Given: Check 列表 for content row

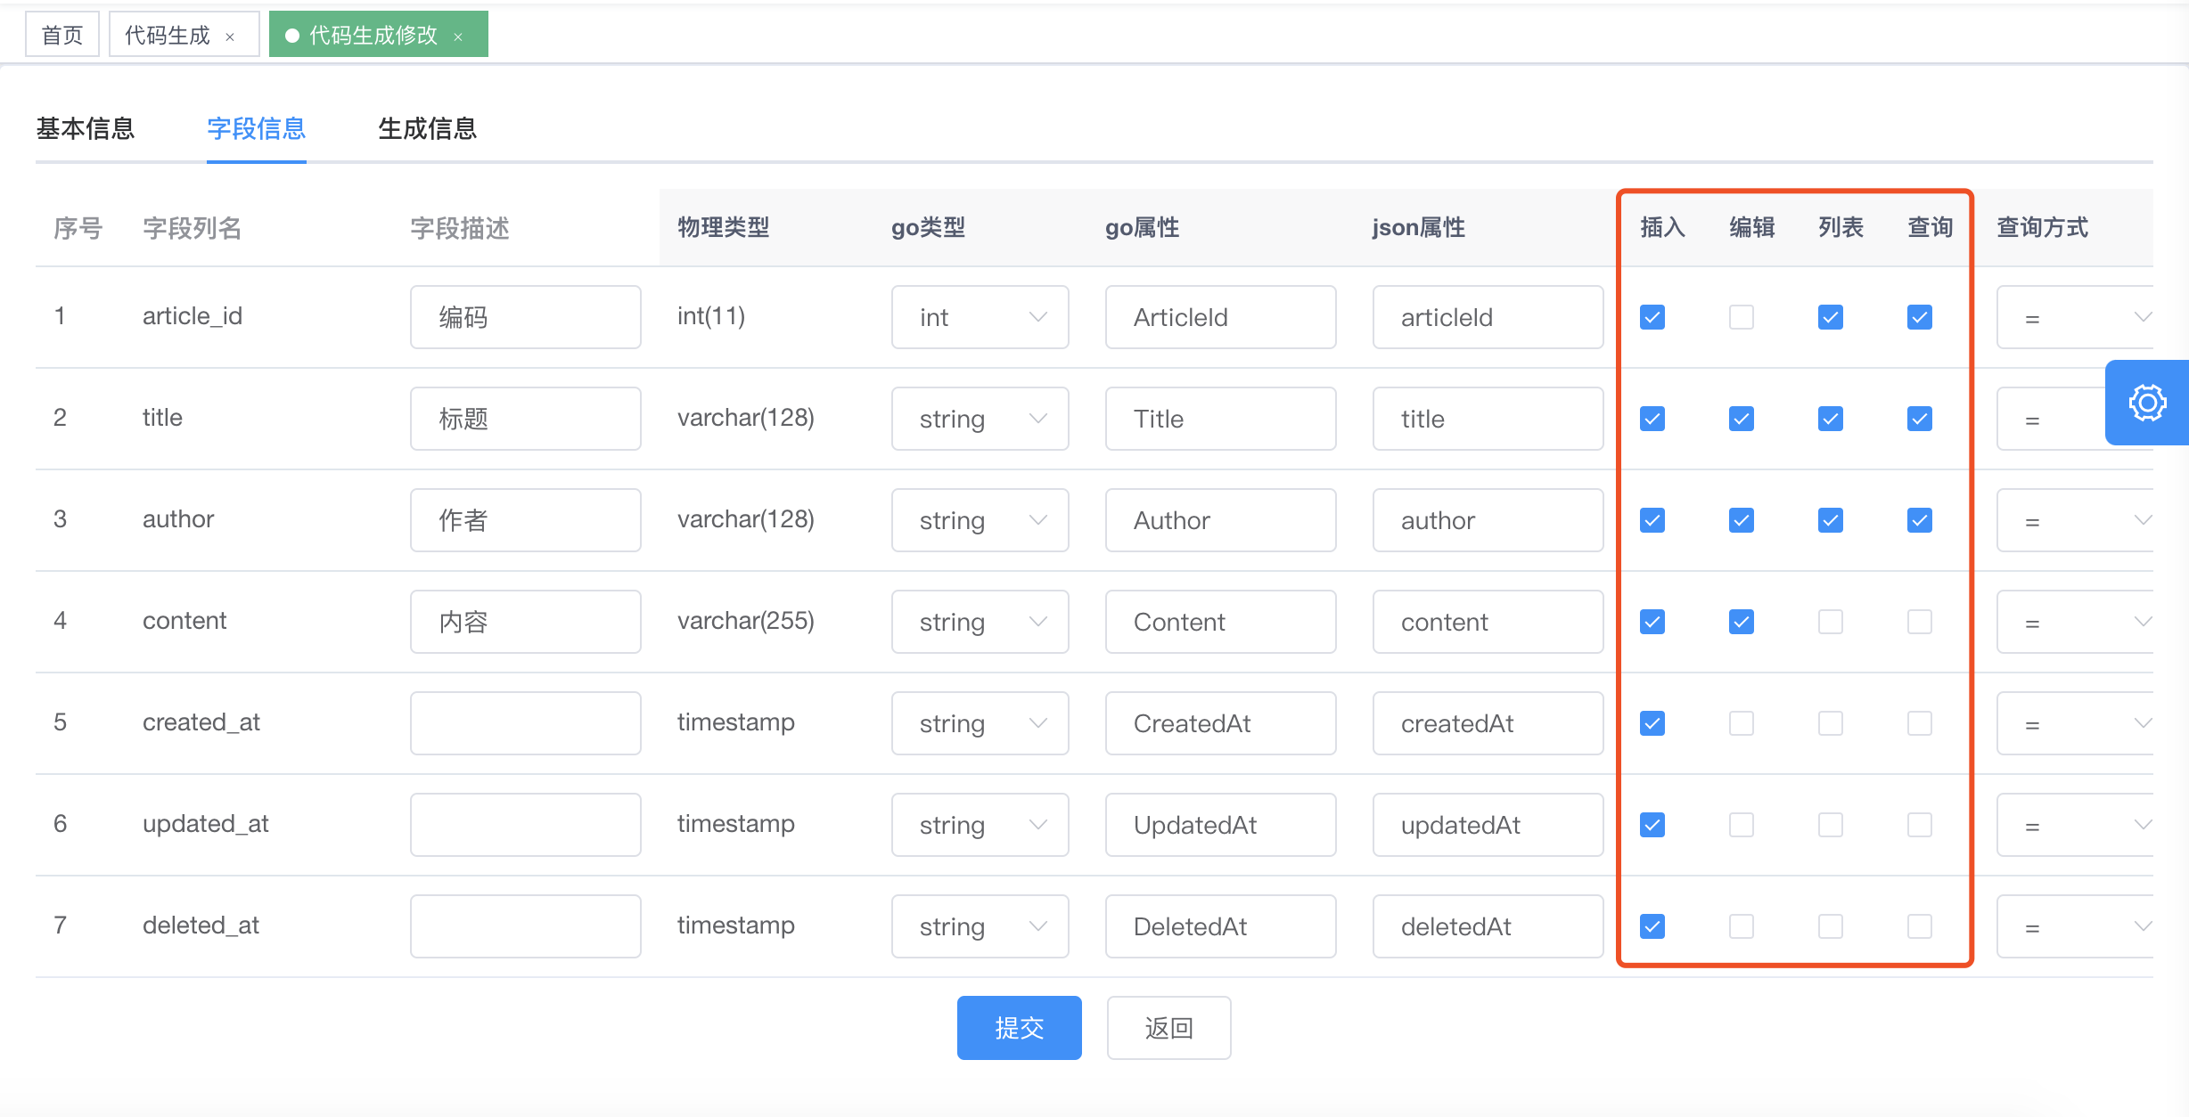Looking at the screenshot, I should tap(1831, 622).
